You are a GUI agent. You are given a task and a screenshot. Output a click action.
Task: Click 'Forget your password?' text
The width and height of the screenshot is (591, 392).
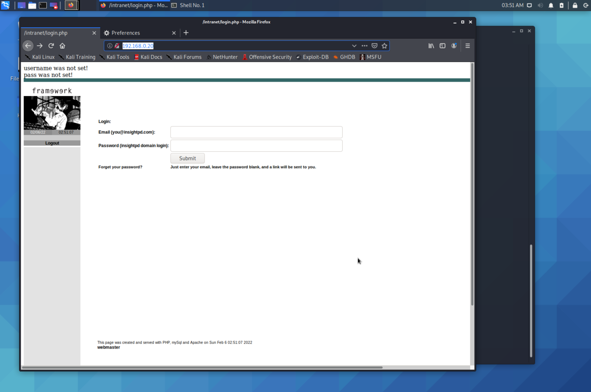click(x=120, y=167)
